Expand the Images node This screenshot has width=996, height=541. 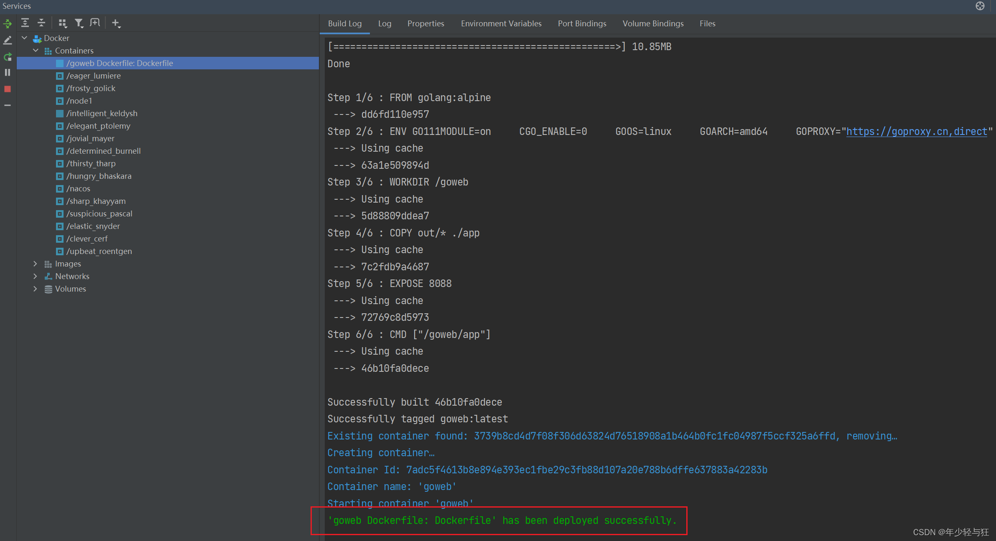point(36,264)
